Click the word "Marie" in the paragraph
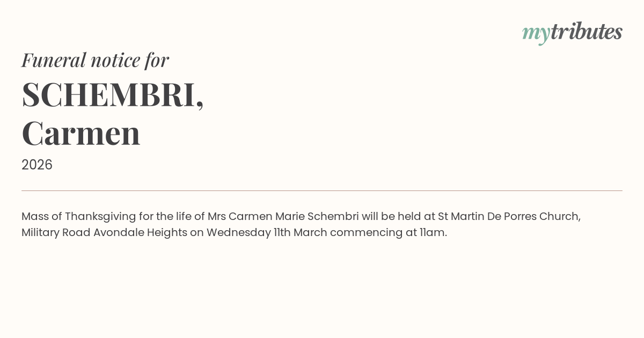The height and width of the screenshot is (338, 644). point(290,217)
